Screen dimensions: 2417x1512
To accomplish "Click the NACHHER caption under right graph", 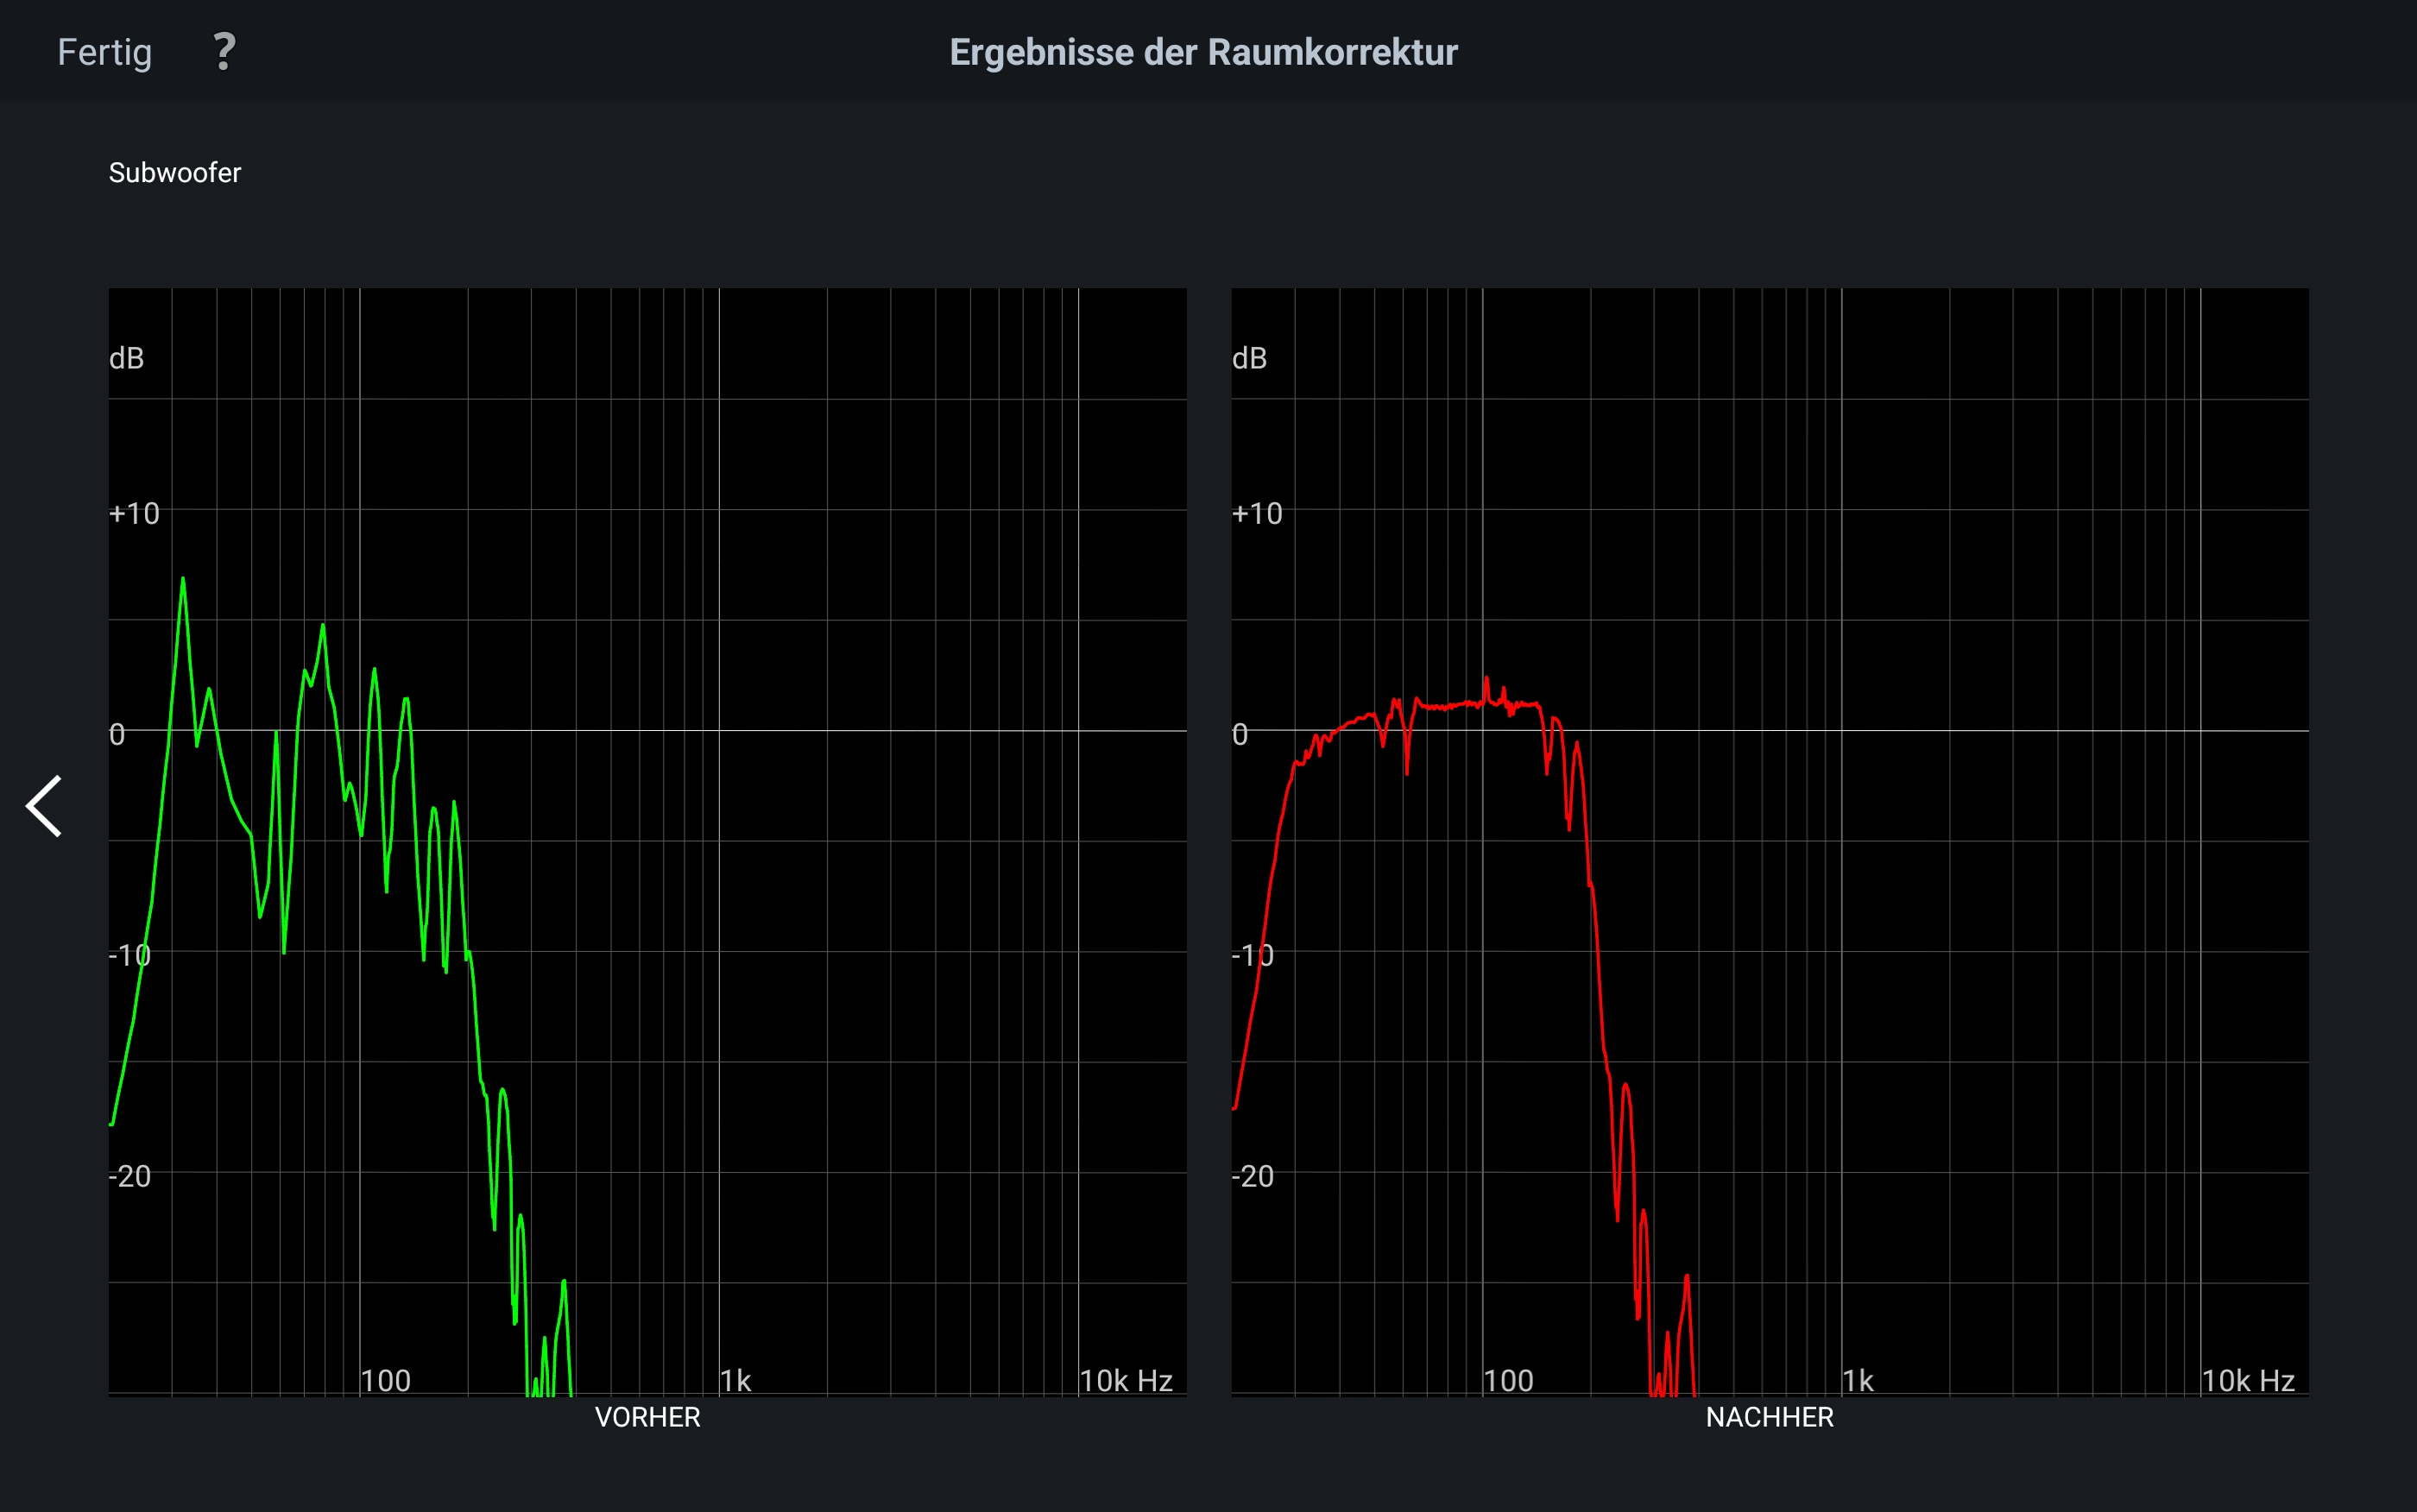I will [1769, 1417].
